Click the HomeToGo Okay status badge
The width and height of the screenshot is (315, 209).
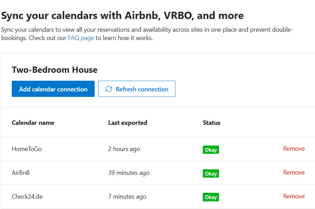tap(211, 150)
